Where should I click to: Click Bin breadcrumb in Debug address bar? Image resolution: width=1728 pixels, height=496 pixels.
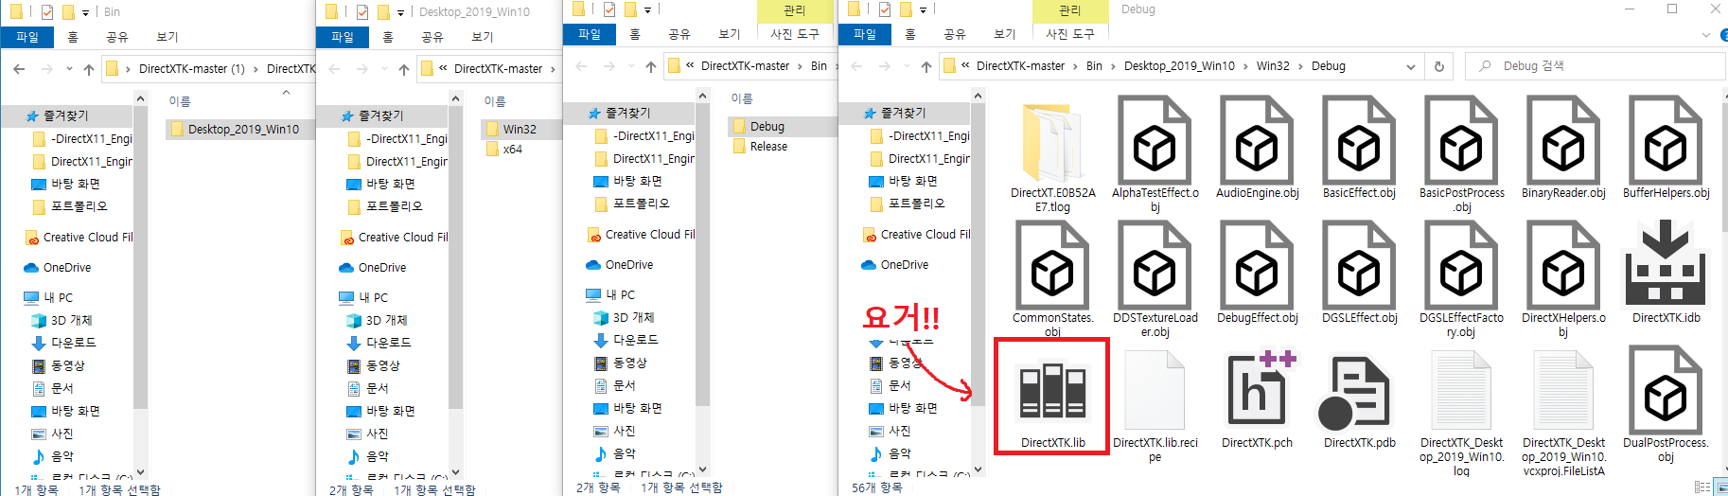tap(1094, 66)
